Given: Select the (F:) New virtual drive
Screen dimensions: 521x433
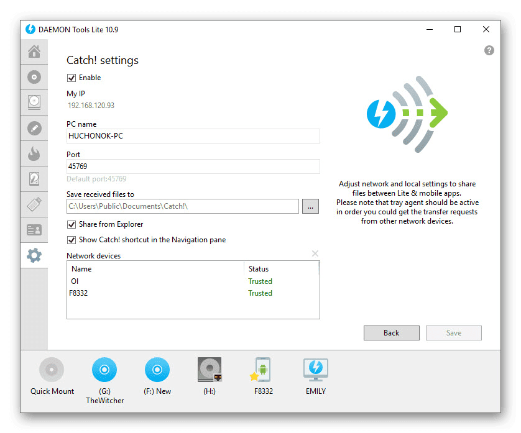Looking at the screenshot, I should [x=157, y=370].
